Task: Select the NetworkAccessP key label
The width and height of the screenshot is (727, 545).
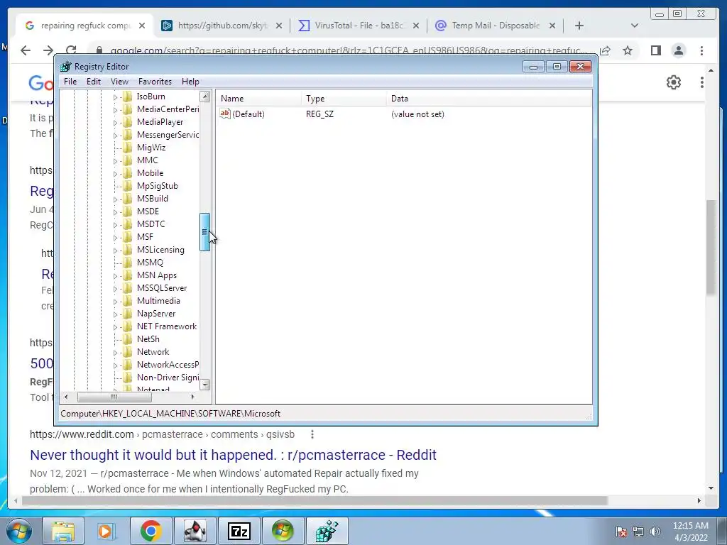Action: (x=168, y=365)
